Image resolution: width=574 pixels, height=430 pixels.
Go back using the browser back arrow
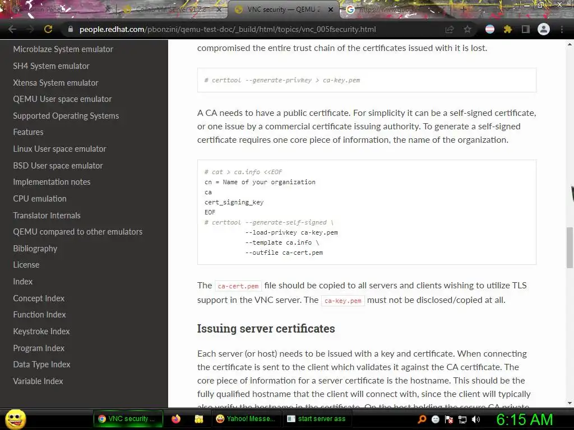click(x=12, y=29)
